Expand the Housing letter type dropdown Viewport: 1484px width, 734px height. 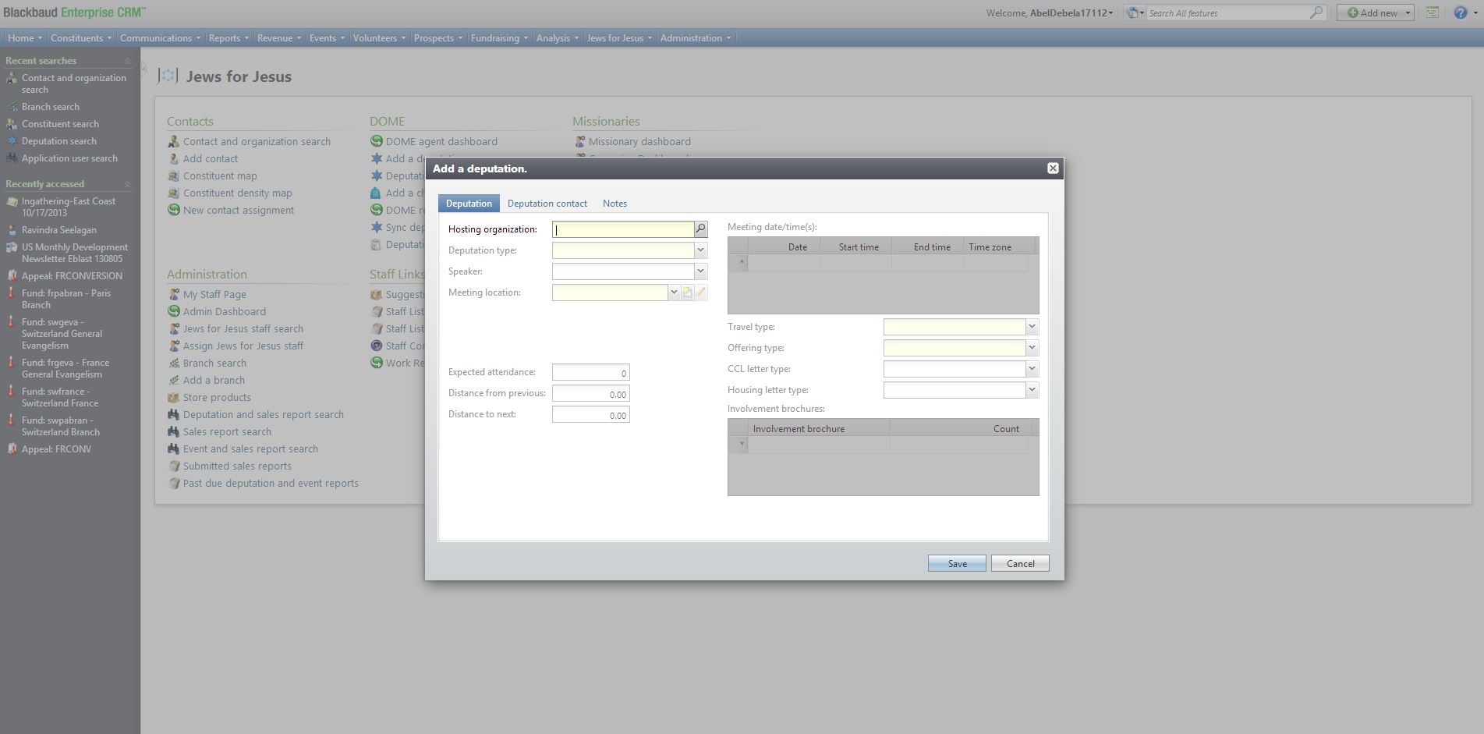click(x=1032, y=390)
